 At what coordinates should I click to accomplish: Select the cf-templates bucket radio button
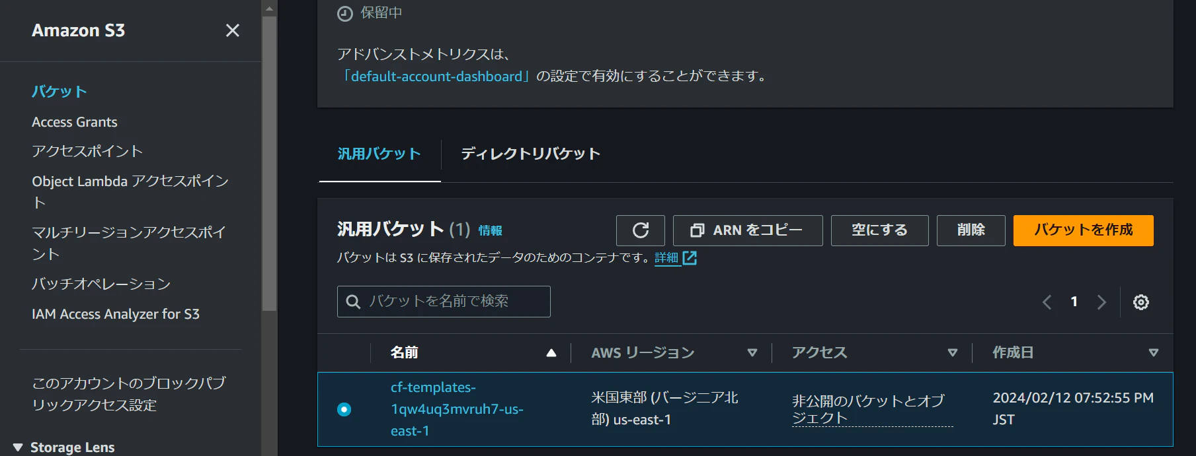click(344, 410)
